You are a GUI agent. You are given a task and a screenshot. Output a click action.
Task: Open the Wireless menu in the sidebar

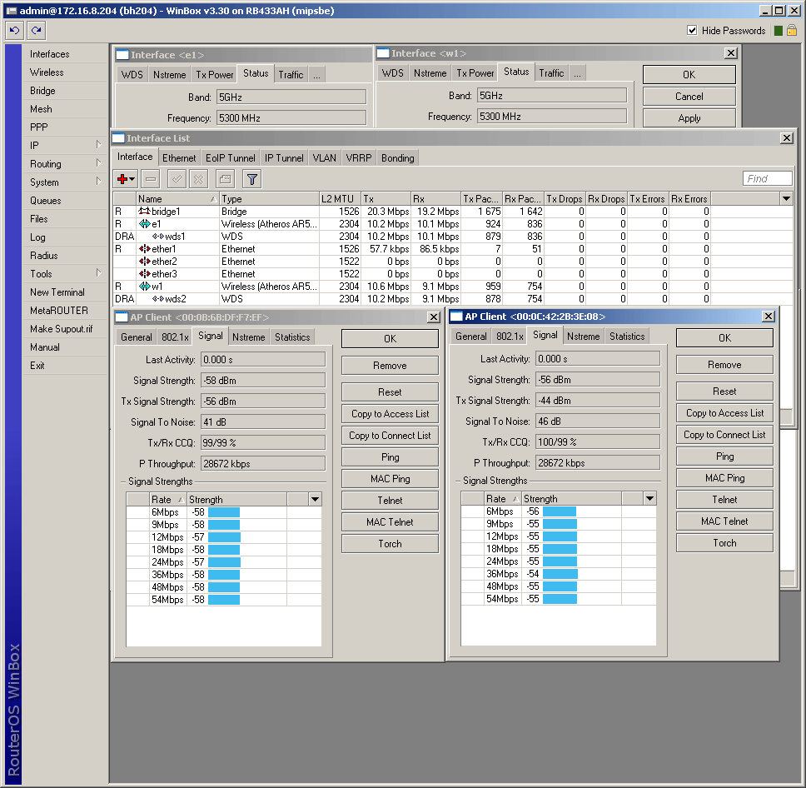[47, 72]
